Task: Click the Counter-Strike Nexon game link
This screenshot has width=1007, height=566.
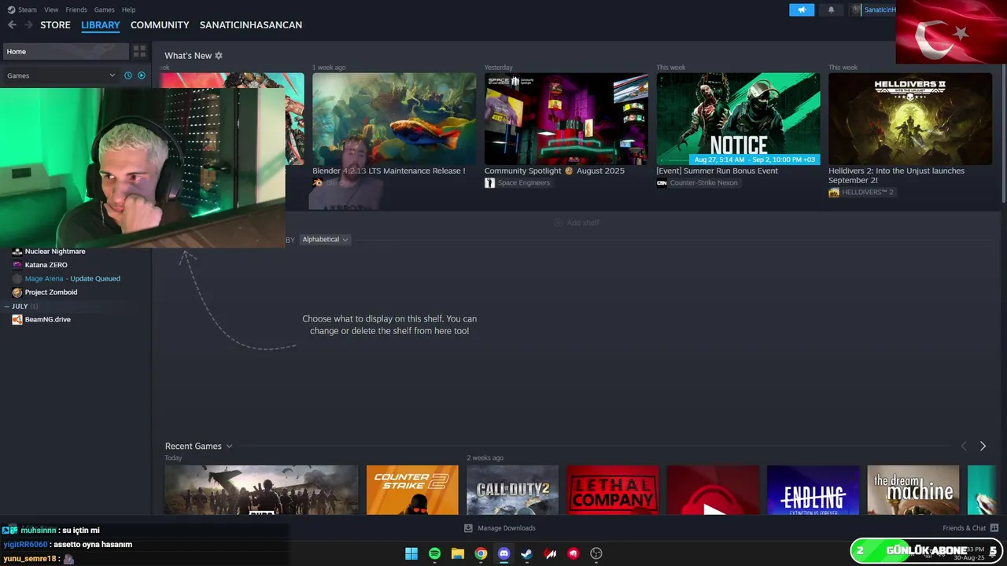Action: [x=703, y=183]
